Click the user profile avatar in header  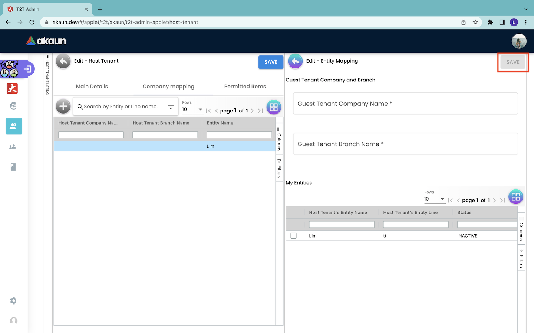point(519,41)
